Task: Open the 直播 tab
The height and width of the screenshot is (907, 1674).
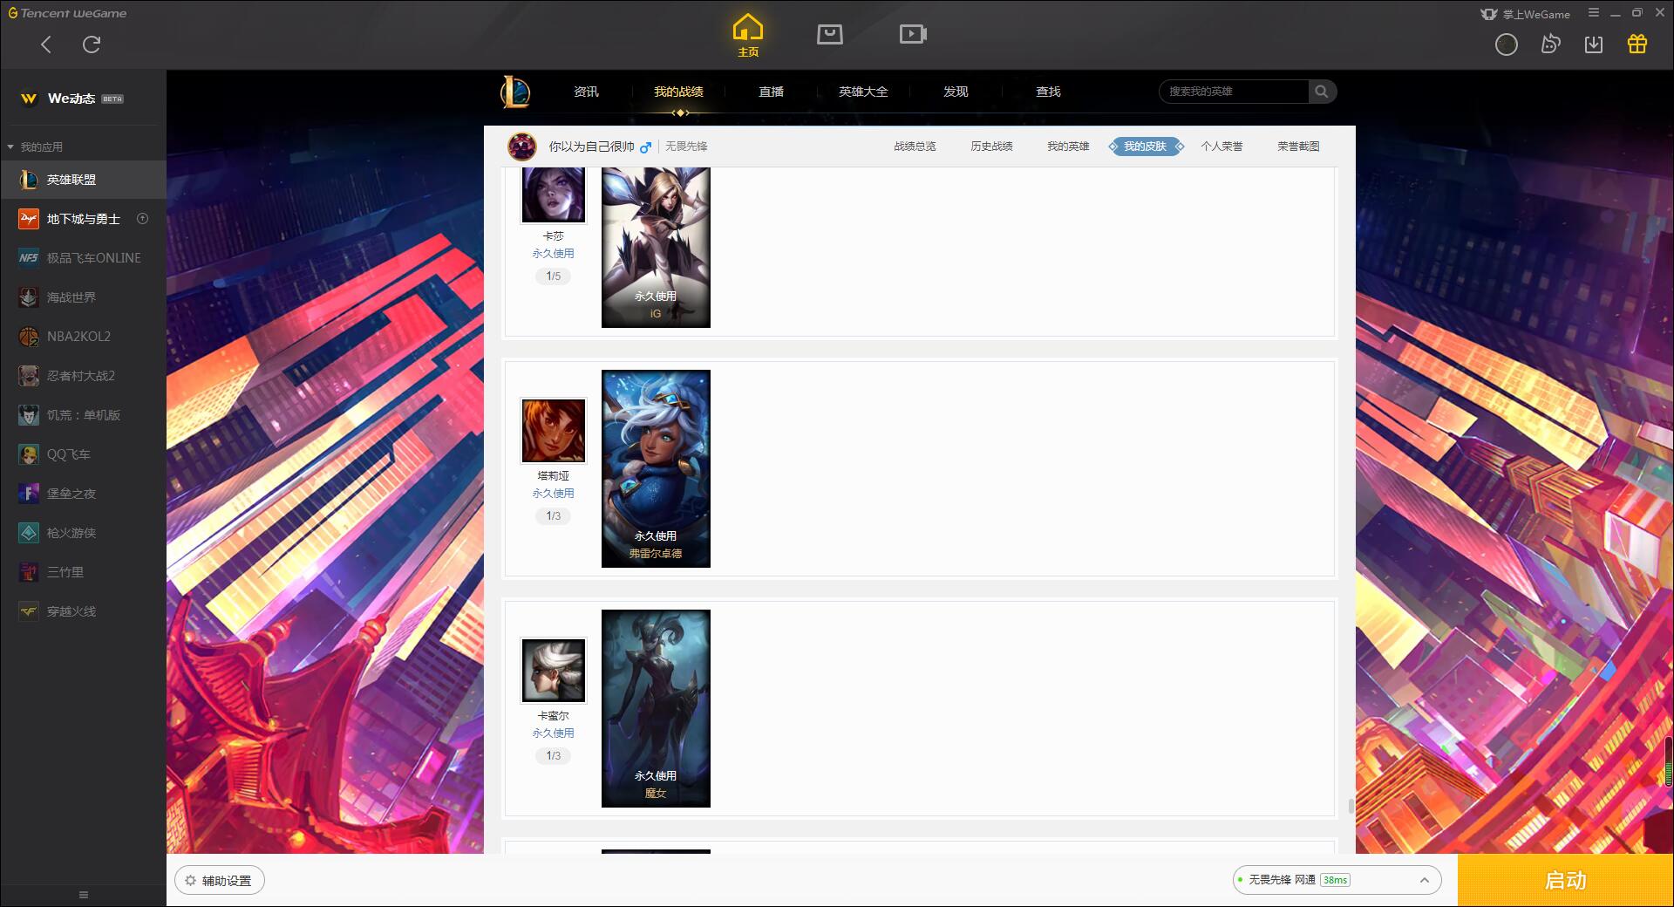Action: pyautogui.click(x=771, y=92)
